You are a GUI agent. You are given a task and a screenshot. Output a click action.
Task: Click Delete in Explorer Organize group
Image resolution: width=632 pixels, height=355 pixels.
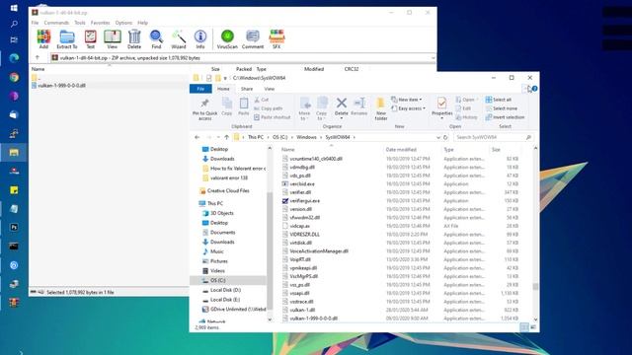pos(342,107)
